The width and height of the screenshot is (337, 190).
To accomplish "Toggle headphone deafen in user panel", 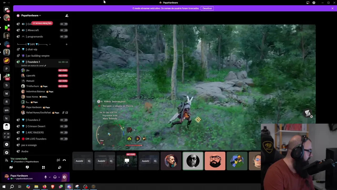I will pos(55,177).
